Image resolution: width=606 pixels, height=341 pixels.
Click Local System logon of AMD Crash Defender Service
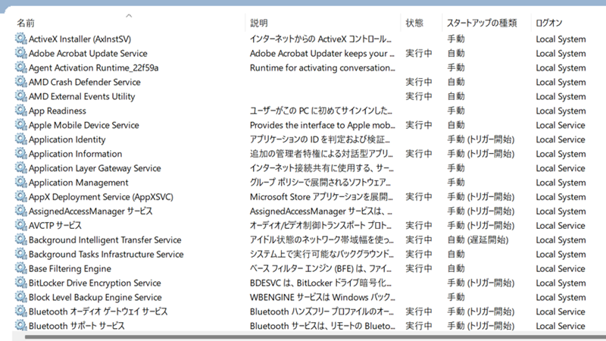pyautogui.click(x=561, y=82)
